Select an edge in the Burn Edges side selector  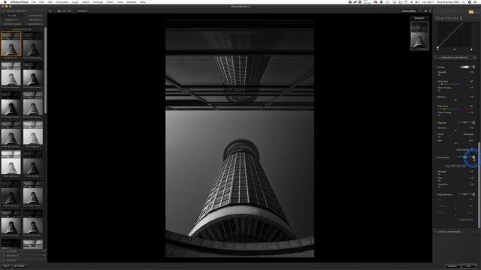tap(455, 166)
